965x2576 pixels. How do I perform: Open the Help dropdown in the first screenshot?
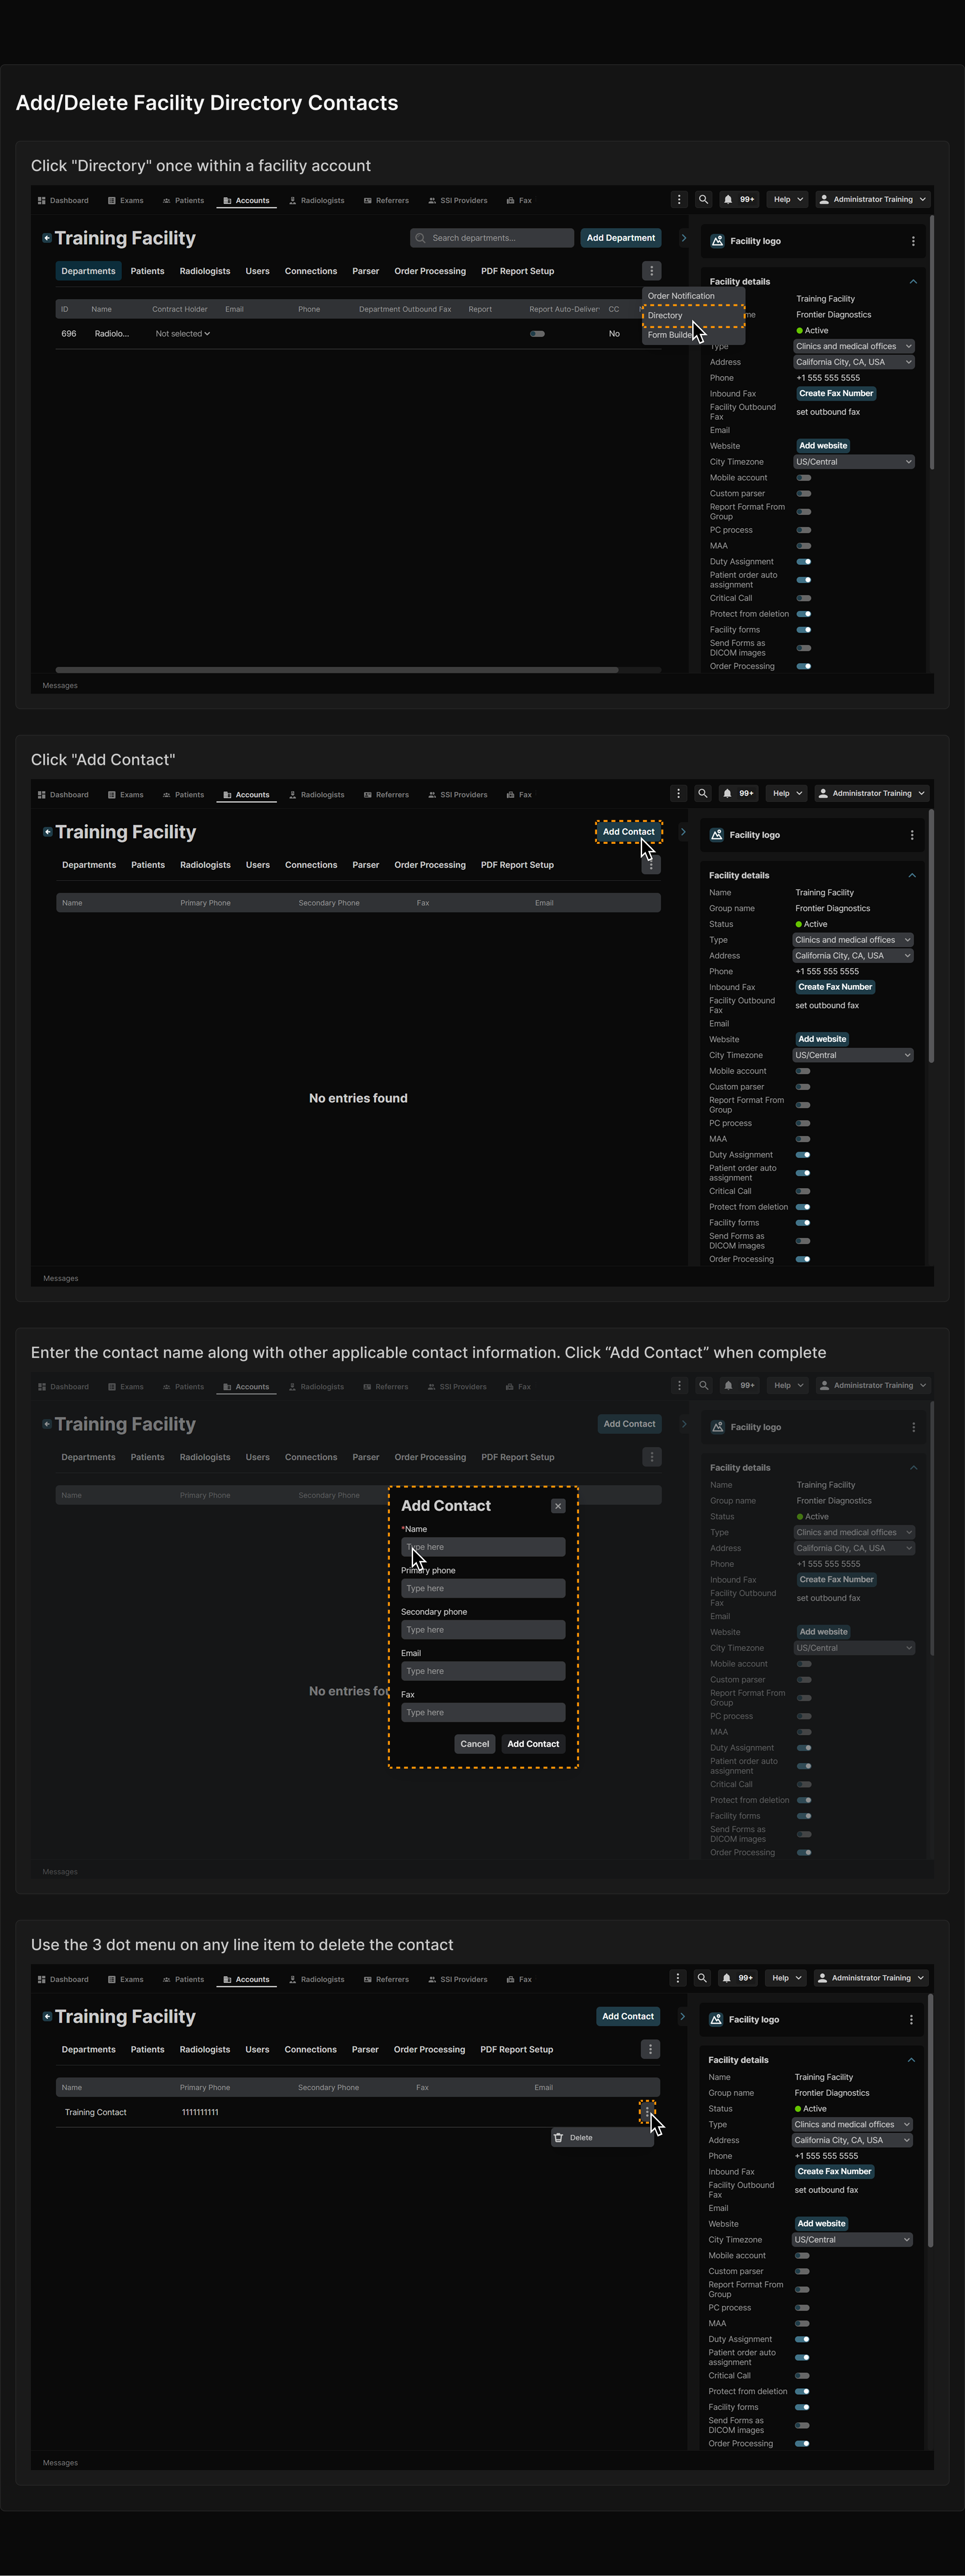[x=787, y=200]
